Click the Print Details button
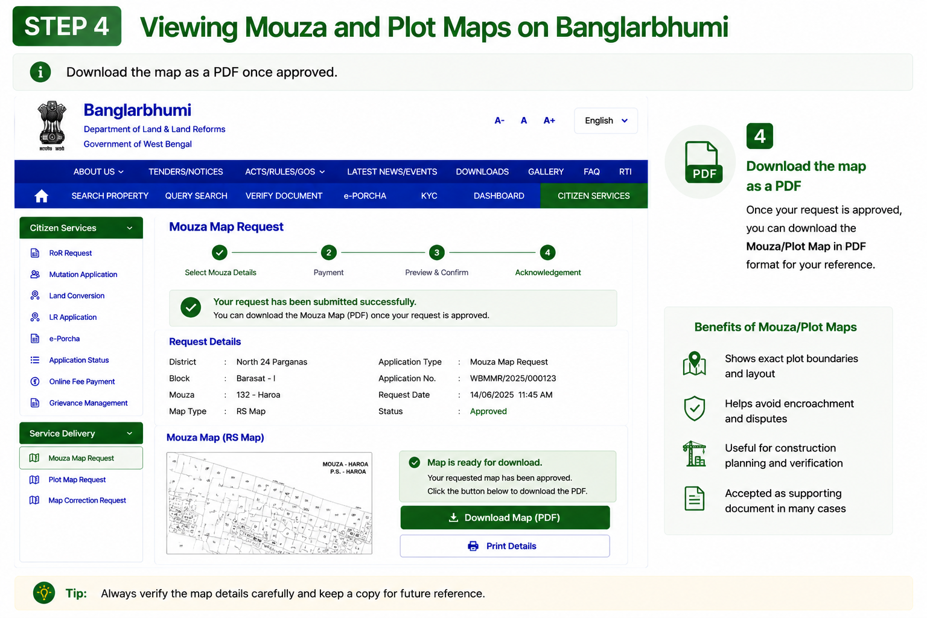927x618 pixels. point(505,546)
